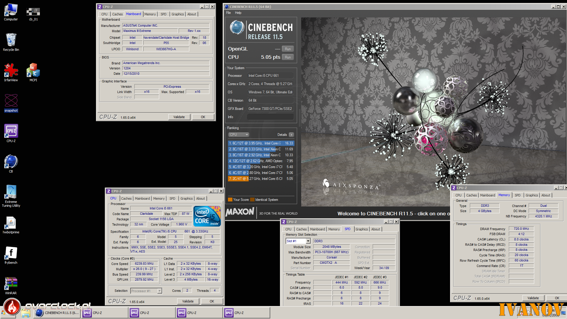This screenshot has height=319, width=567.
Task: Open the ranking CPU dropdown
Action: click(x=239, y=135)
